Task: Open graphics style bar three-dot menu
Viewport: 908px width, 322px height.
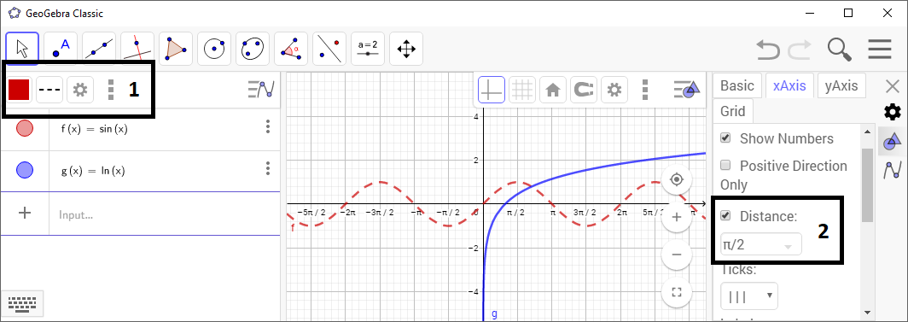Action: click(644, 90)
